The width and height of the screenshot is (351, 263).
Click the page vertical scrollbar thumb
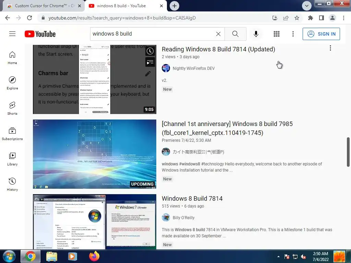pos(348,152)
